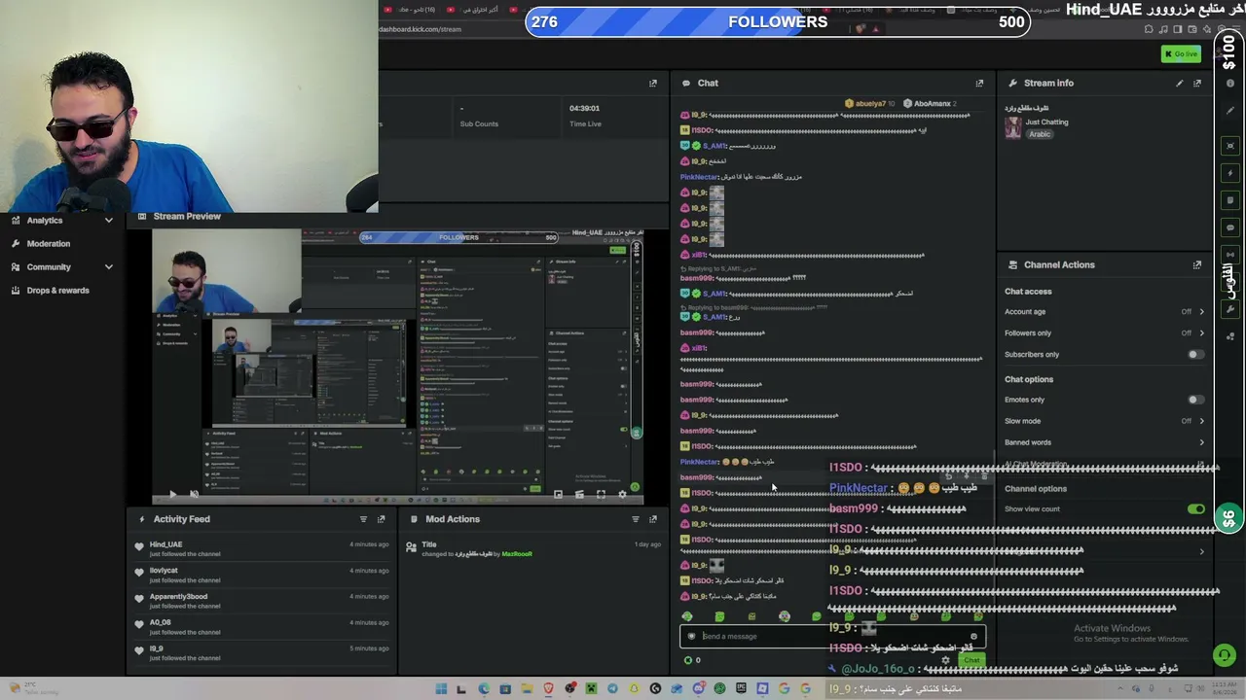The height and width of the screenshot is (700, 1246).
Task: Click the Send a message input
Action: tap(832, 637)
